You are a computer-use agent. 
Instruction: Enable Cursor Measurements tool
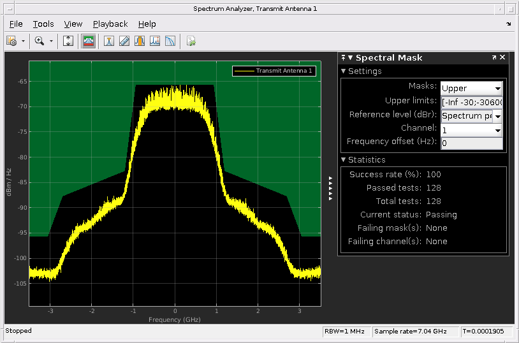point(109,41)
